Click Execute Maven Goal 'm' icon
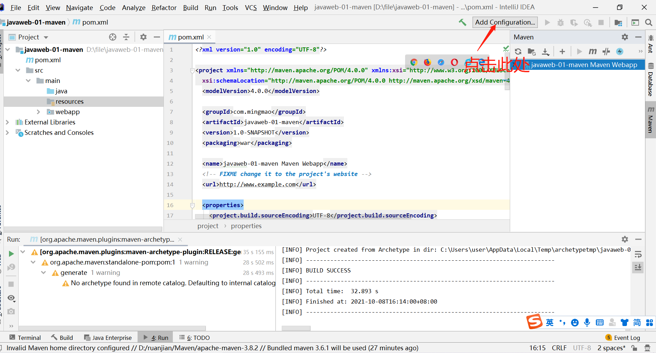The image size is (656, 353). pyautogui.click(x=593, y=52)
